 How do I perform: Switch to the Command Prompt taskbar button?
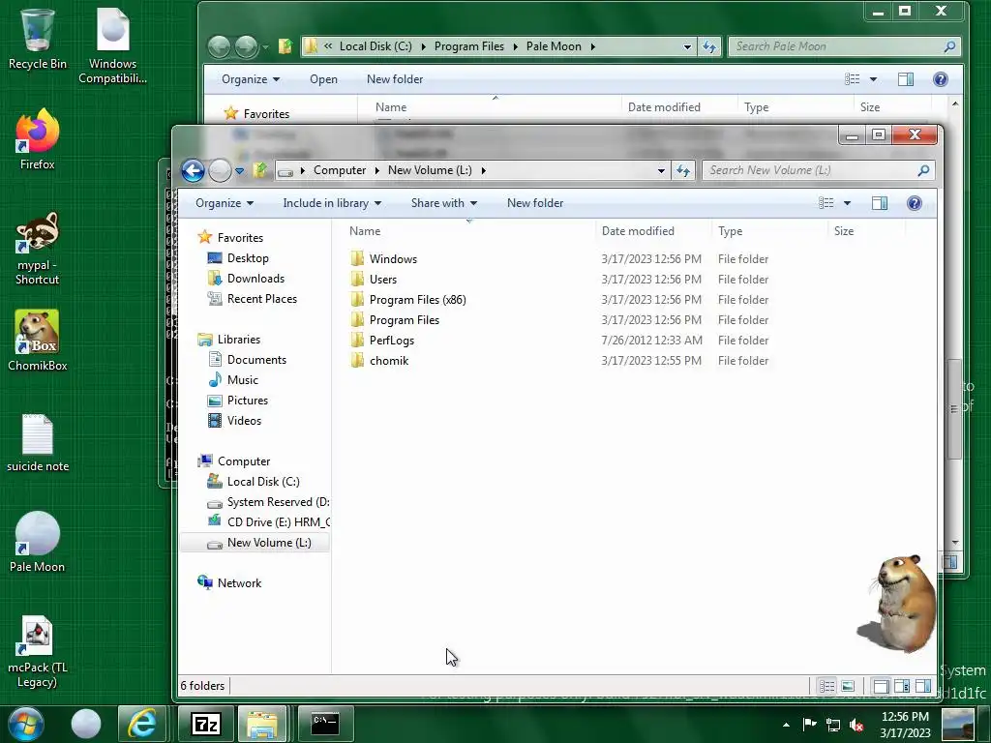tap(325, 724)
